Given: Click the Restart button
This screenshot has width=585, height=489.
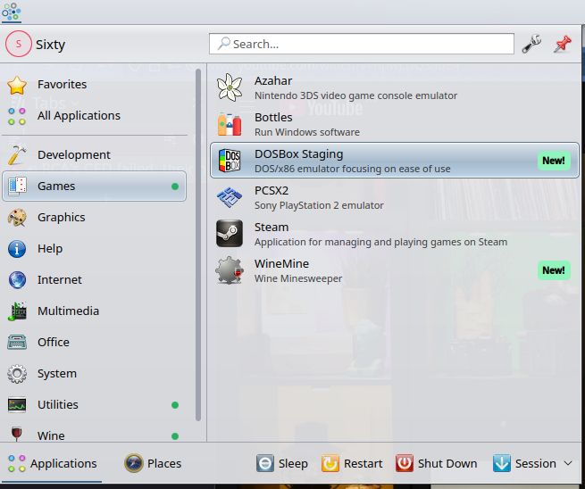Looking at the screenshot, I should point(352,463).
